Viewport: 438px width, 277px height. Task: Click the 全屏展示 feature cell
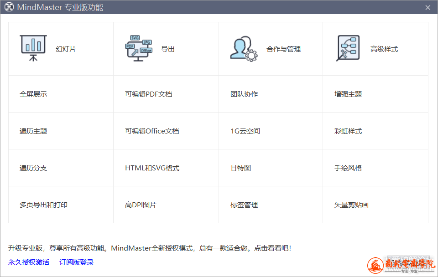pos(61,94)
